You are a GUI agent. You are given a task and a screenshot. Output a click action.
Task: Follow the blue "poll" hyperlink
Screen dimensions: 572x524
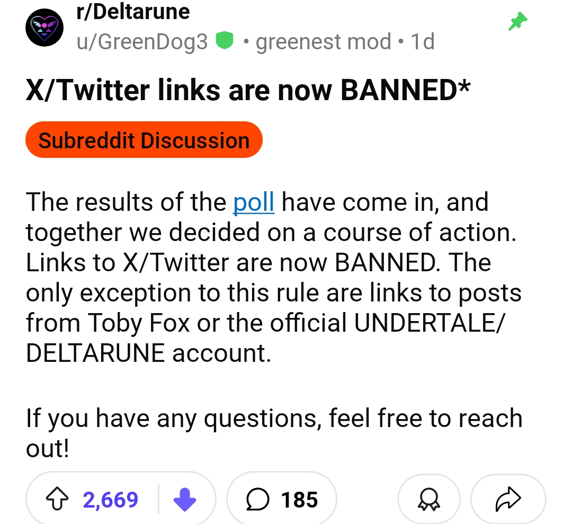click(x=254, y=202)
